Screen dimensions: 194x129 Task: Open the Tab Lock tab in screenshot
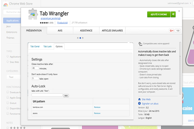point(48,46)
